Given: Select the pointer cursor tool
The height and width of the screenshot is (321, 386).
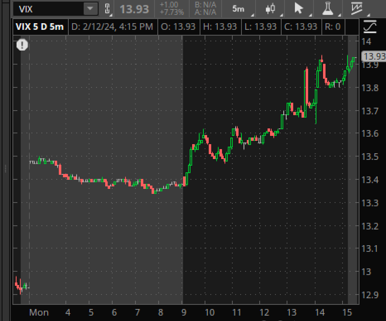Looking at the screenshot, I should 299,9.
